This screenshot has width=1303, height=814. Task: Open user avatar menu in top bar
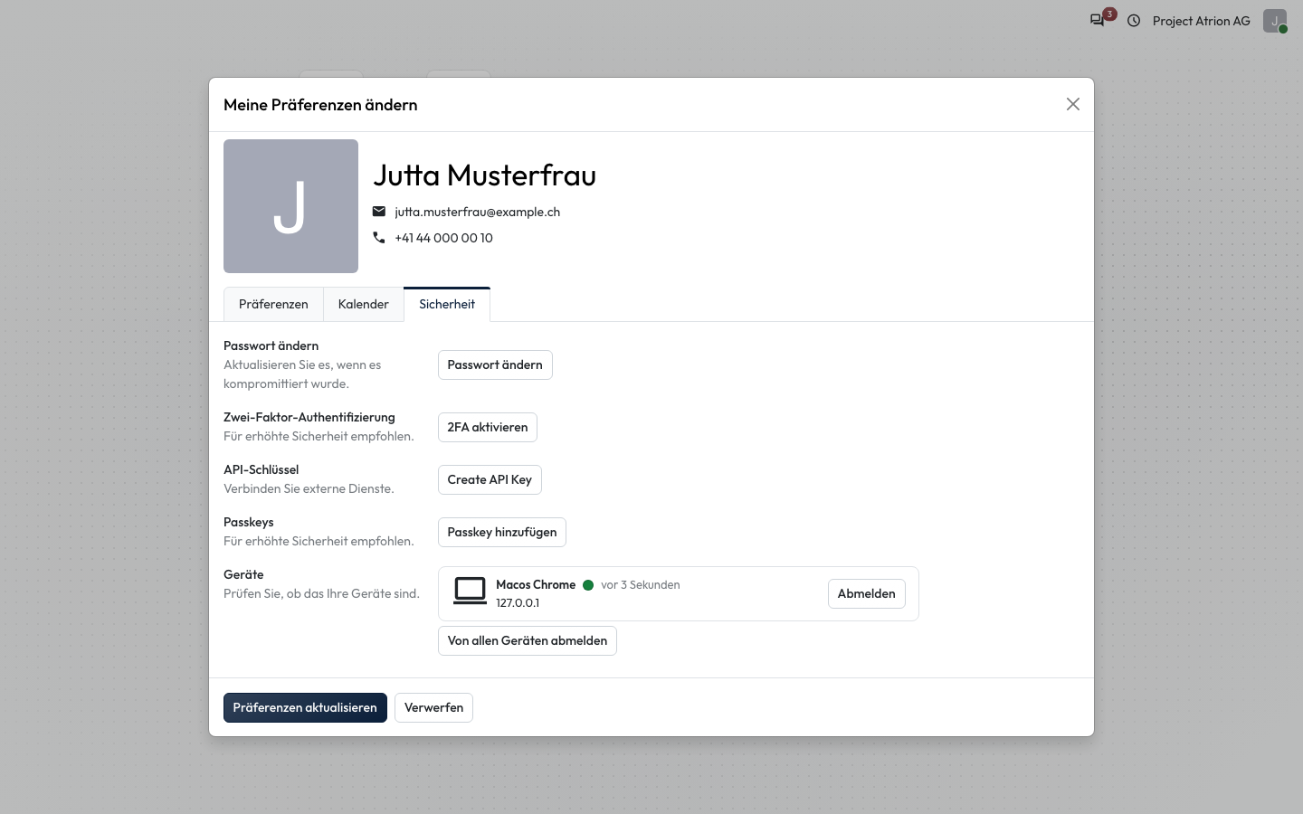(1275, 21)
